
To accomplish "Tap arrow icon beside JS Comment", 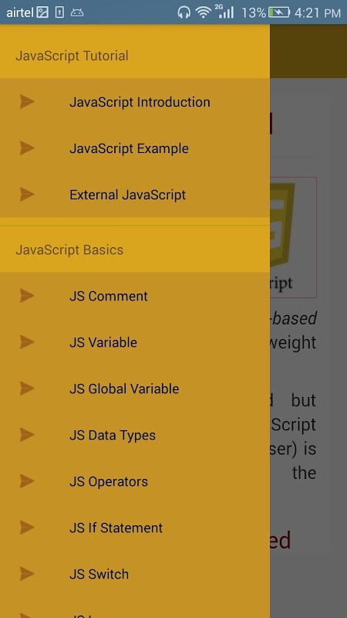I will pos(27,296).
